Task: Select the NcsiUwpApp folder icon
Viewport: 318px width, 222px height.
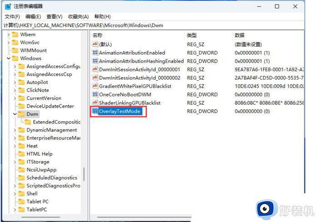Action: [21, 170]
